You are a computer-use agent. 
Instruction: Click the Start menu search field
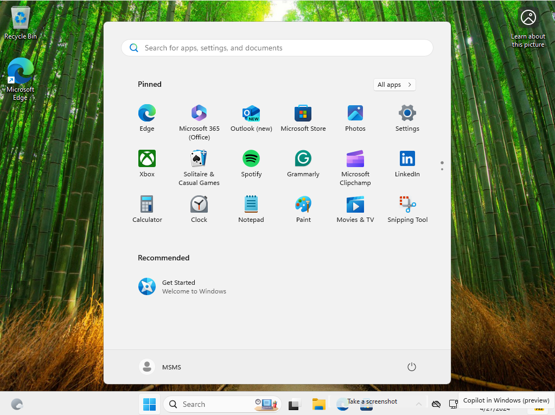277,48
